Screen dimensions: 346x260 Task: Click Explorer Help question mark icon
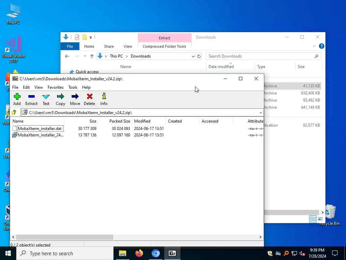tap(322, 46)
